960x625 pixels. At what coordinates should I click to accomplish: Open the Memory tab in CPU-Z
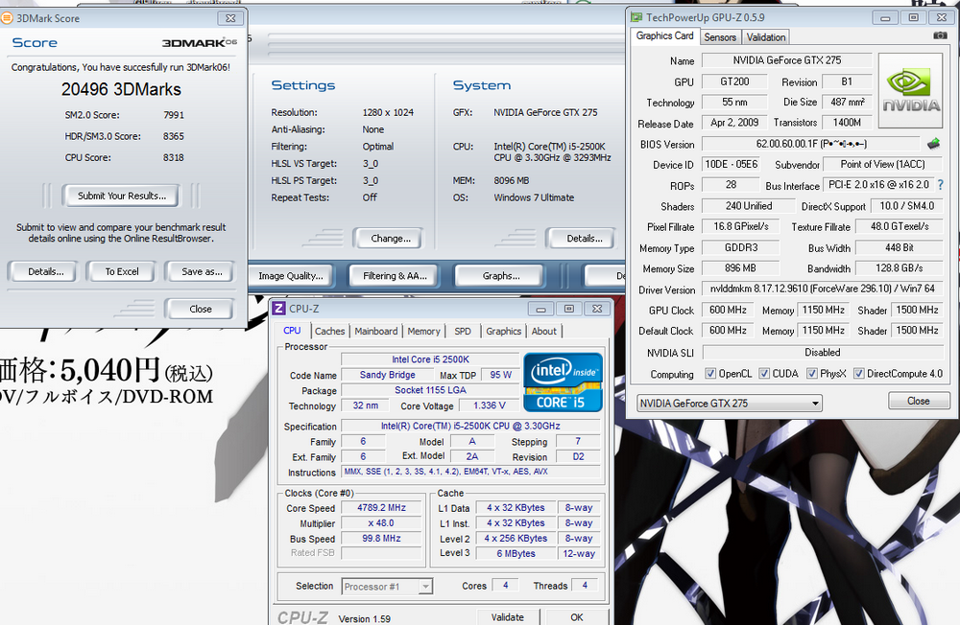[423, 331]
